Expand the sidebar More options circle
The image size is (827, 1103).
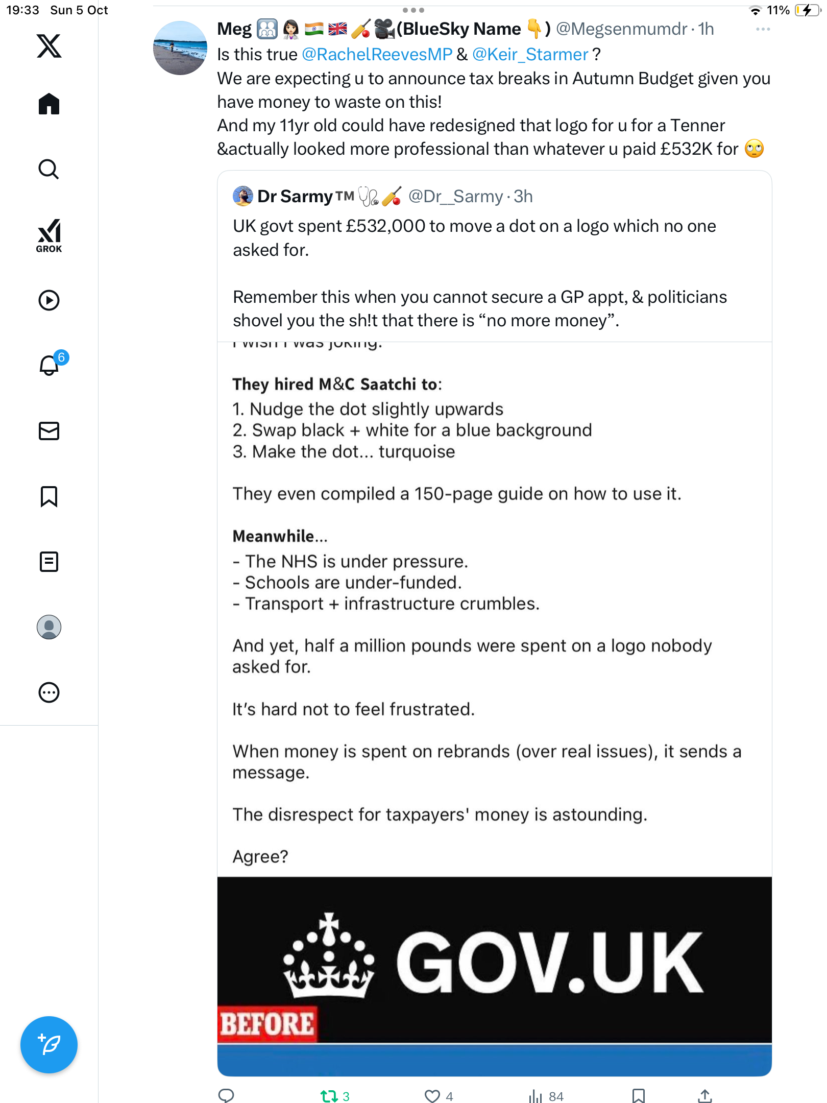(x=49, y=692)
